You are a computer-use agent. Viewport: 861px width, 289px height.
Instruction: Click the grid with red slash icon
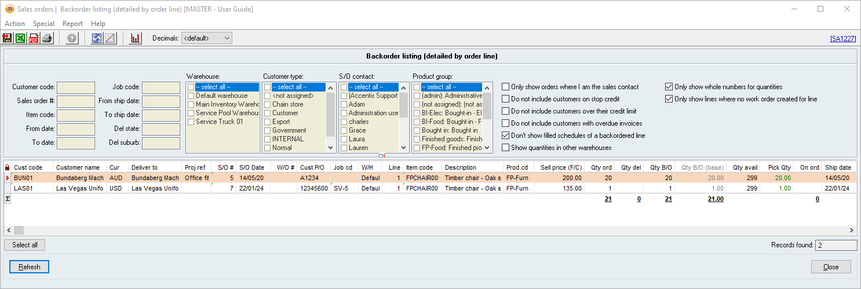[110, 38]
